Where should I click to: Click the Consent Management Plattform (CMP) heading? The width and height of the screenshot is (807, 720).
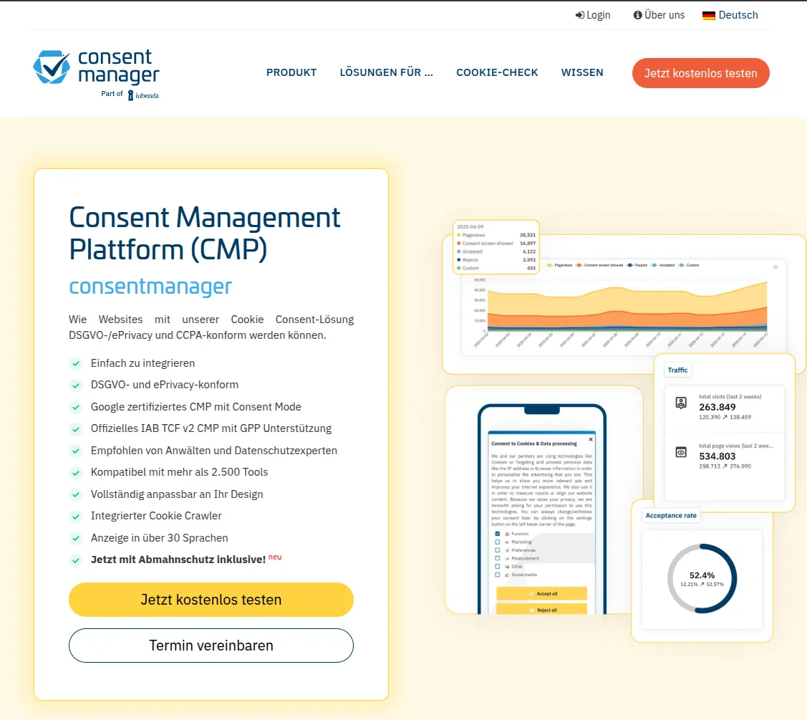click(x=204, y=234)
